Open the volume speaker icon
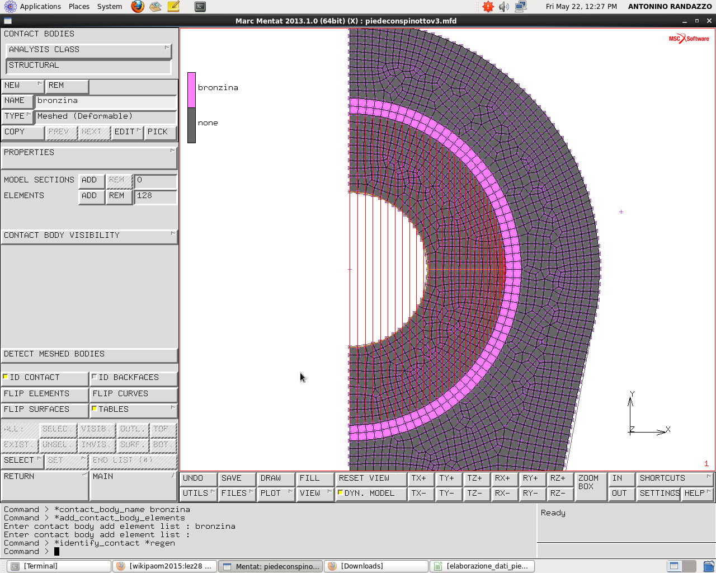Screen dimensions: 716x573 click(504, 7)
